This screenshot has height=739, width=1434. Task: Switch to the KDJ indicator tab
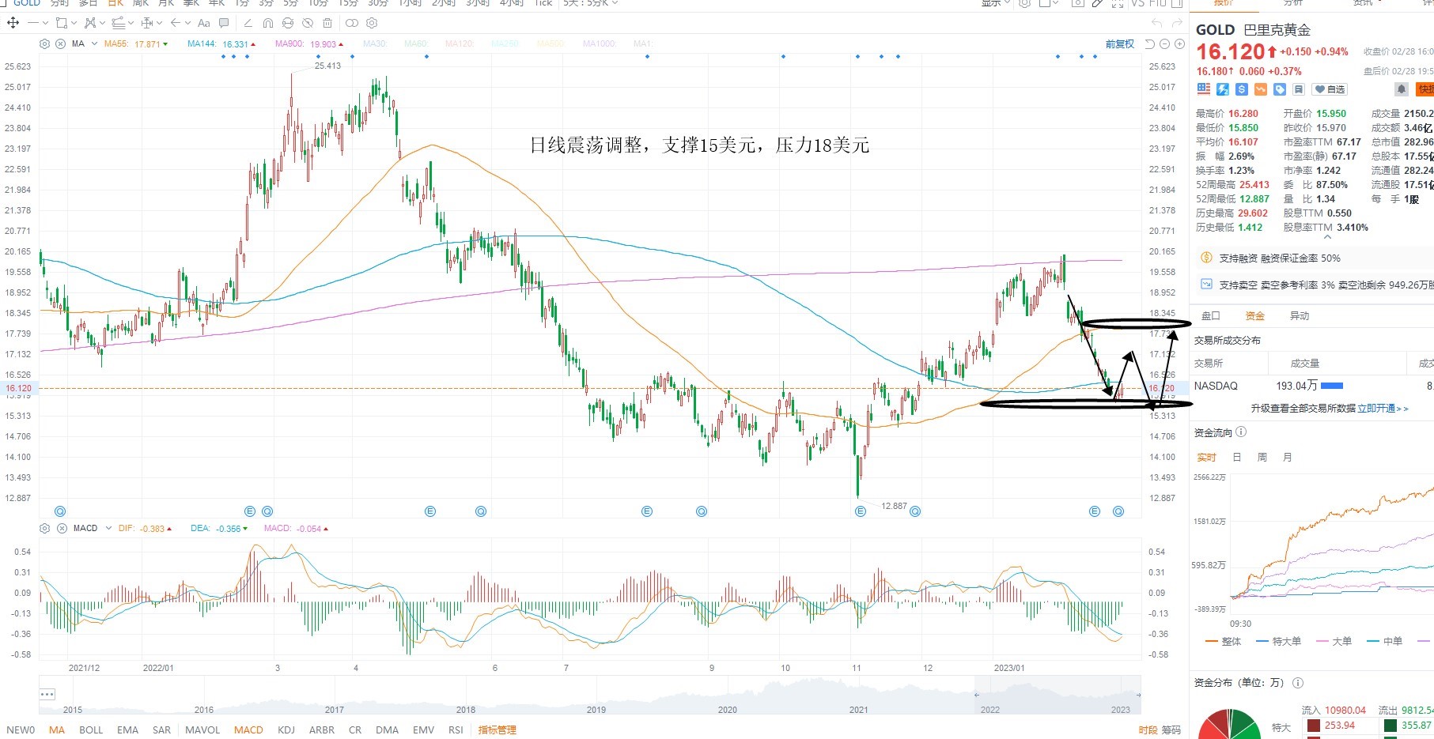pyautogui.click(x=286, y=730)
